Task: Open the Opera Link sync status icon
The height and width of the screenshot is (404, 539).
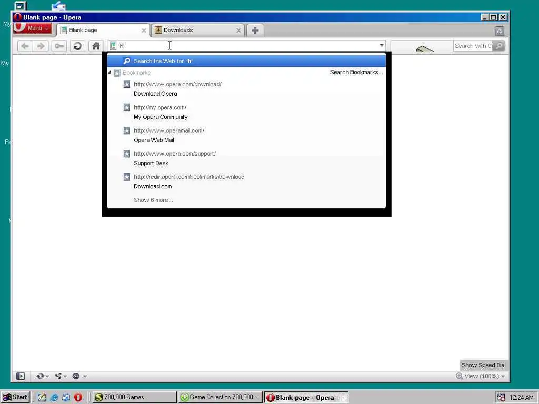Action: tap(40, 376)
